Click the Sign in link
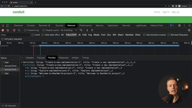 point(166,12)
